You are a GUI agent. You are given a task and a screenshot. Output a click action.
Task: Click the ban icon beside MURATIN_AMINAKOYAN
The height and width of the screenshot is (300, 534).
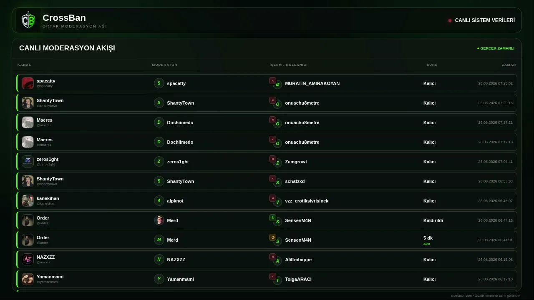(272, 81)
